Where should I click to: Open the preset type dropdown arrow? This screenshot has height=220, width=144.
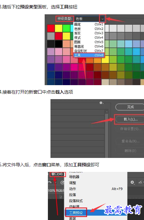(103, 19)
